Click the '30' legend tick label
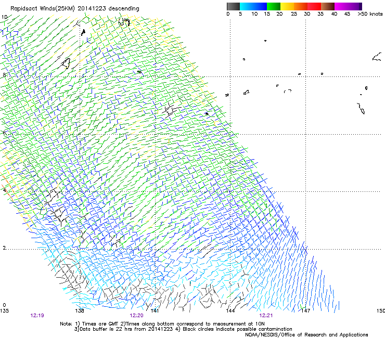Viewport: 385px width, 338px height. pos(307,14)
